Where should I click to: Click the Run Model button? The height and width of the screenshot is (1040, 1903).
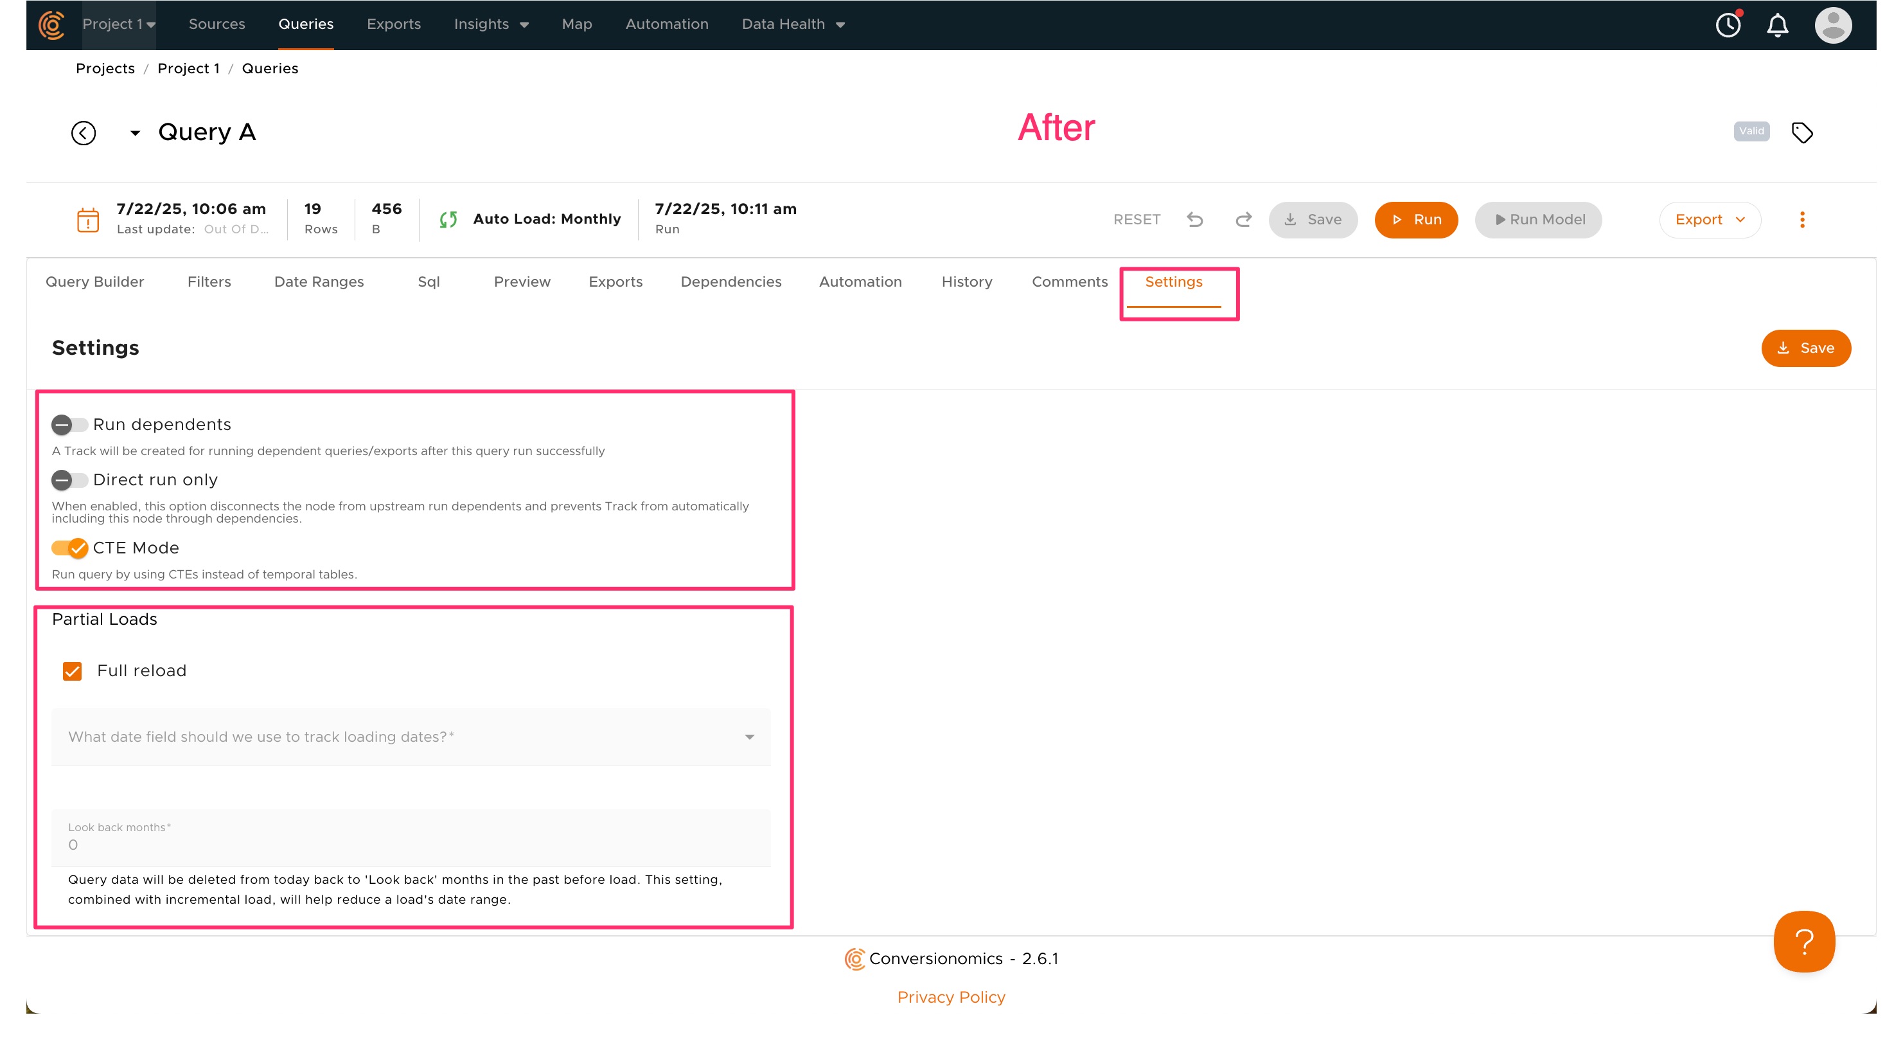(x=1538, y=220)
